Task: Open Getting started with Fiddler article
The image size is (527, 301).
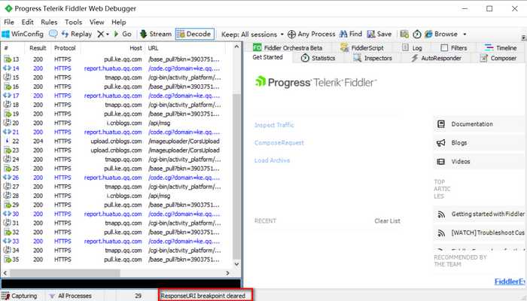Action: pos(480,214)
